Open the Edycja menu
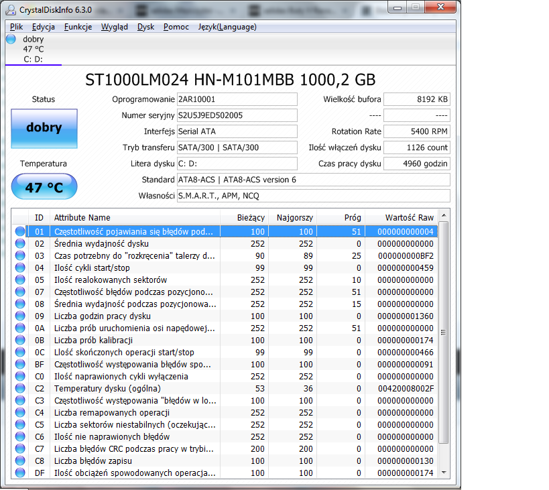Viewport: 549px width, 490px height. (44, 27)
